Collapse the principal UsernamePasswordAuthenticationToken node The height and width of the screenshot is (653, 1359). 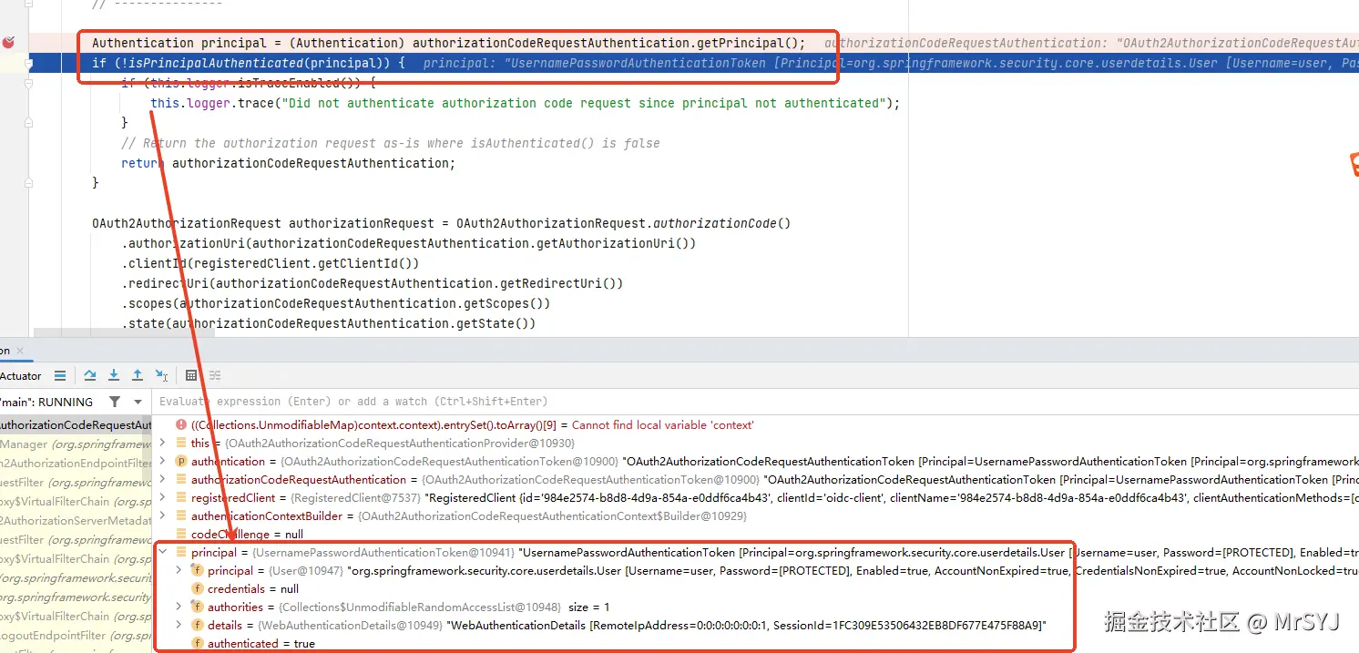pyautogui.click(x=163, y=552)
